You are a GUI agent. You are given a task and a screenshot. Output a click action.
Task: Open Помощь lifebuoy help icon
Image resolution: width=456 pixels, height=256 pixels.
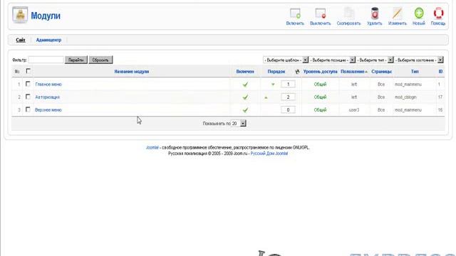coord(438,14)
